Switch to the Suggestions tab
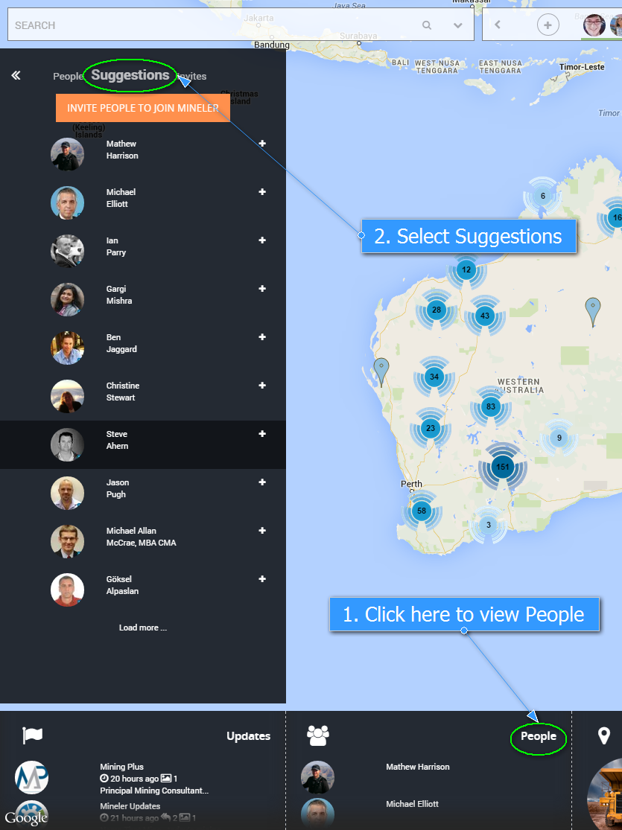Image resolution: width=622 pixels, height=830 pixels. [x=130, y=75]
